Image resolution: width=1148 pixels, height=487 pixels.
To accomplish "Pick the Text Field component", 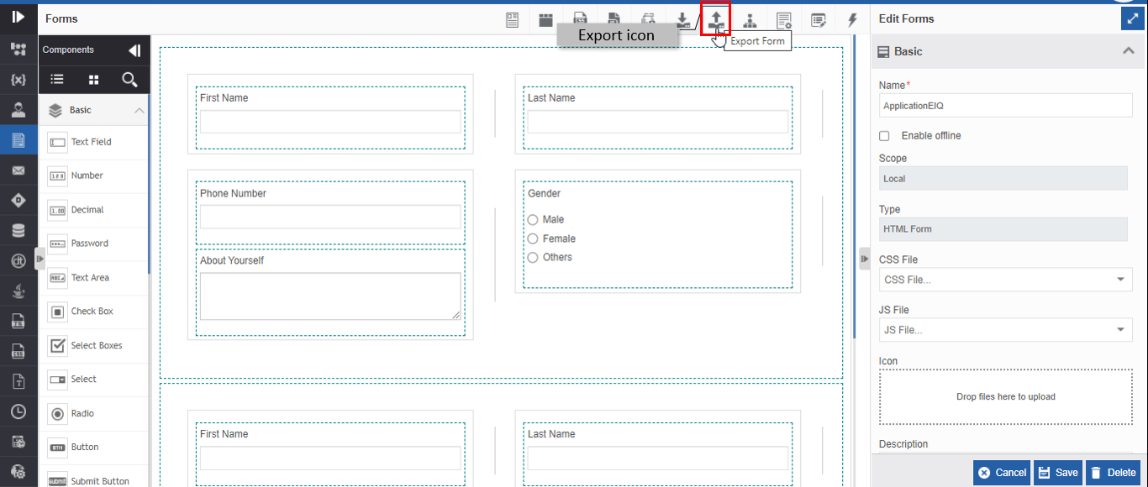I will [x=93, y=142].
